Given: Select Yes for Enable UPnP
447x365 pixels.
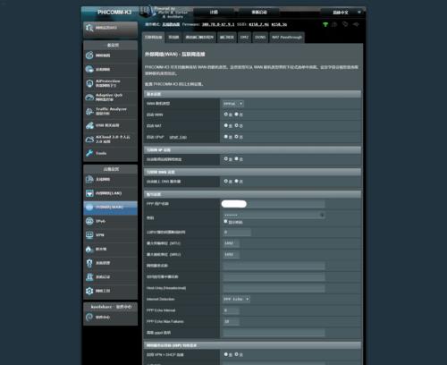Looking at the screenshot, I should pos(226,137).
